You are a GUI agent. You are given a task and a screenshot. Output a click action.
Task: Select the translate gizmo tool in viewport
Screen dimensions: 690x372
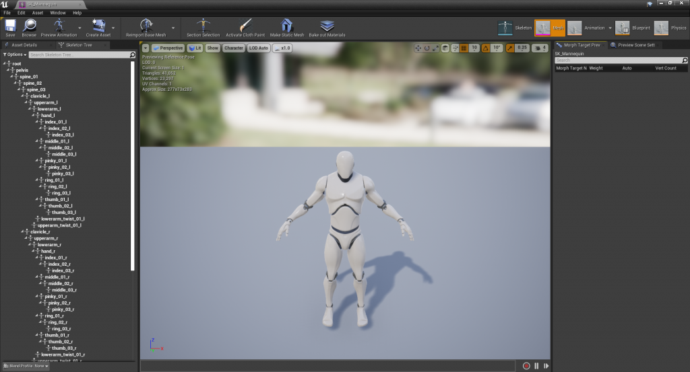(x=418, y=48)
